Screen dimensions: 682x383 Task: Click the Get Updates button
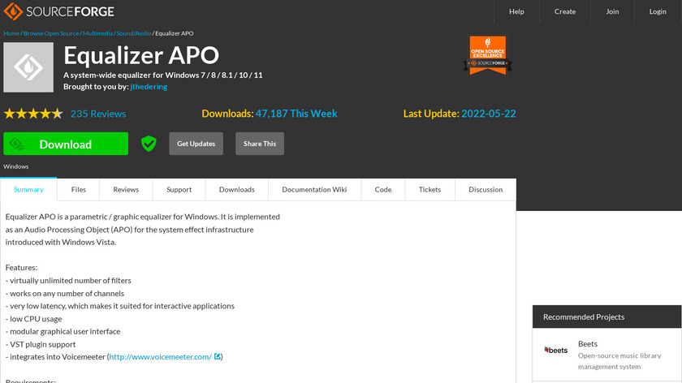196,144
